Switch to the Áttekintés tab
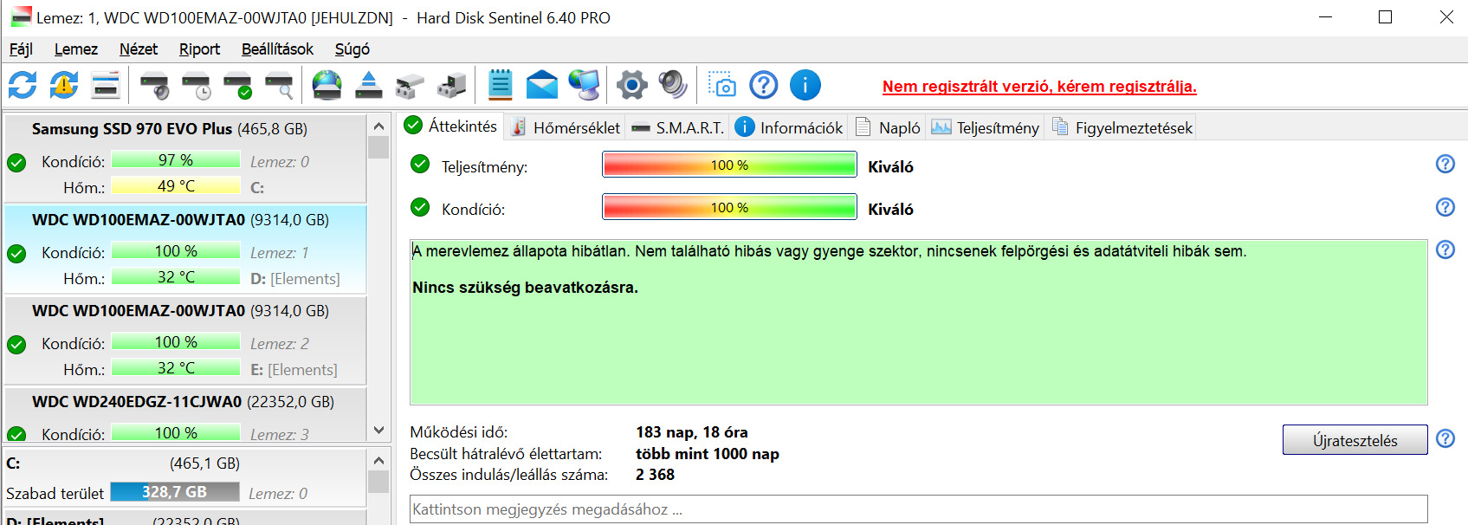Screen dimensions: 1468x525 (451, 126)
